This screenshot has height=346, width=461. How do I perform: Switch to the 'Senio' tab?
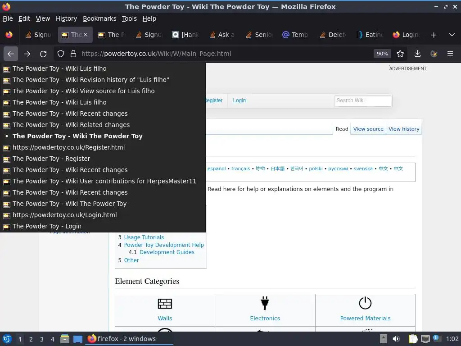tap(259, 35)
